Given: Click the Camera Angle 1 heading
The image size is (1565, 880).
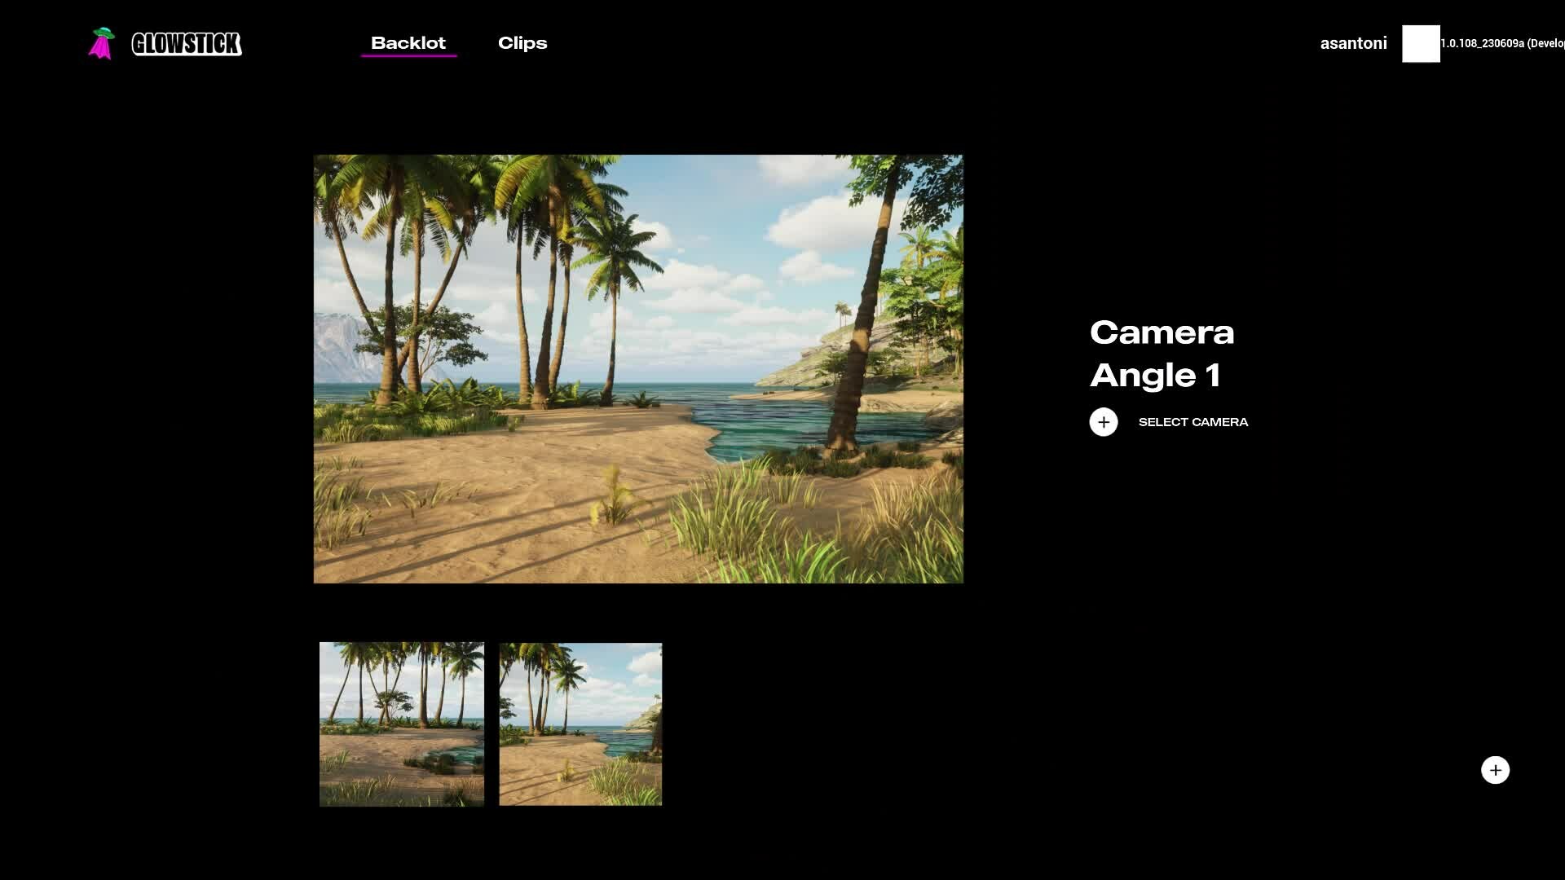Looking at the screenshot, I should coord(1162,354).
